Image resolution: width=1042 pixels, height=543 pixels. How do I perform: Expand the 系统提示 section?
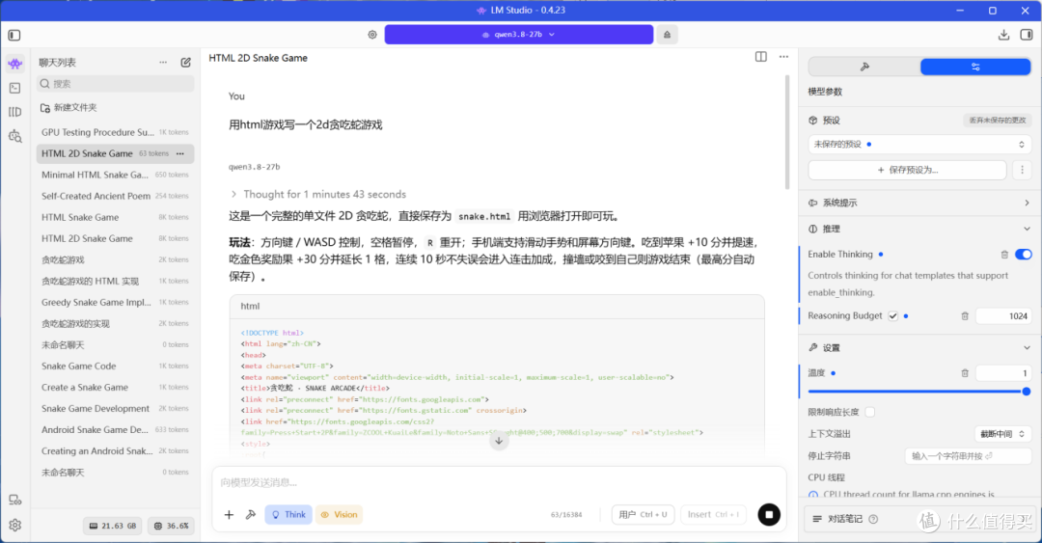[919, 203]
